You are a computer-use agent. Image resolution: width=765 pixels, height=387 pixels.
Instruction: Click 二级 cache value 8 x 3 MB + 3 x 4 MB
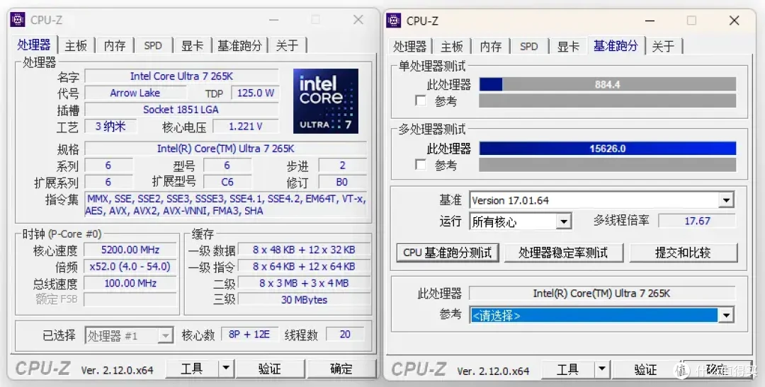pos(303,283)
